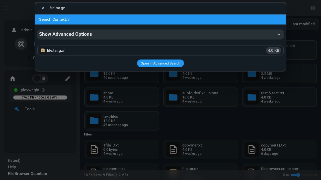Click the storage usage bar 676.0 KB
The width and height of the screenshot is (321, 180).
click(x=40, y=97)
